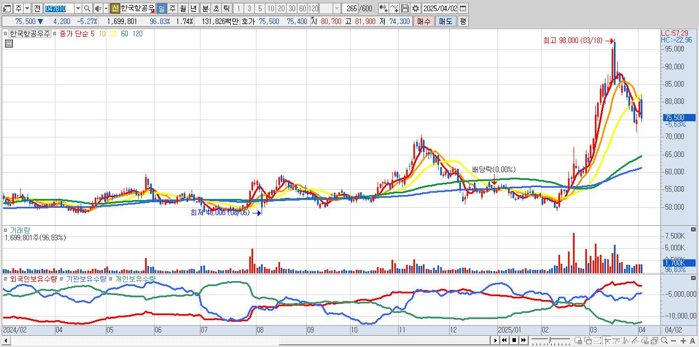Image resolution: width=699 pixels, height=347 pixels.
Task: Click the fast forward replay button
Action: 523,340
